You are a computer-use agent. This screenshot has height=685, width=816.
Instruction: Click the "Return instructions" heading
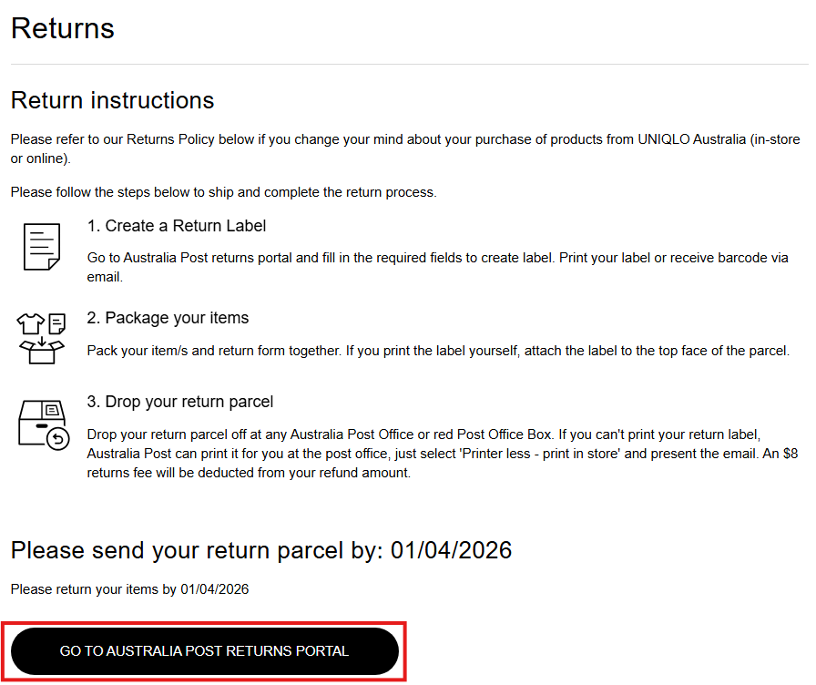tap(112, 100)
